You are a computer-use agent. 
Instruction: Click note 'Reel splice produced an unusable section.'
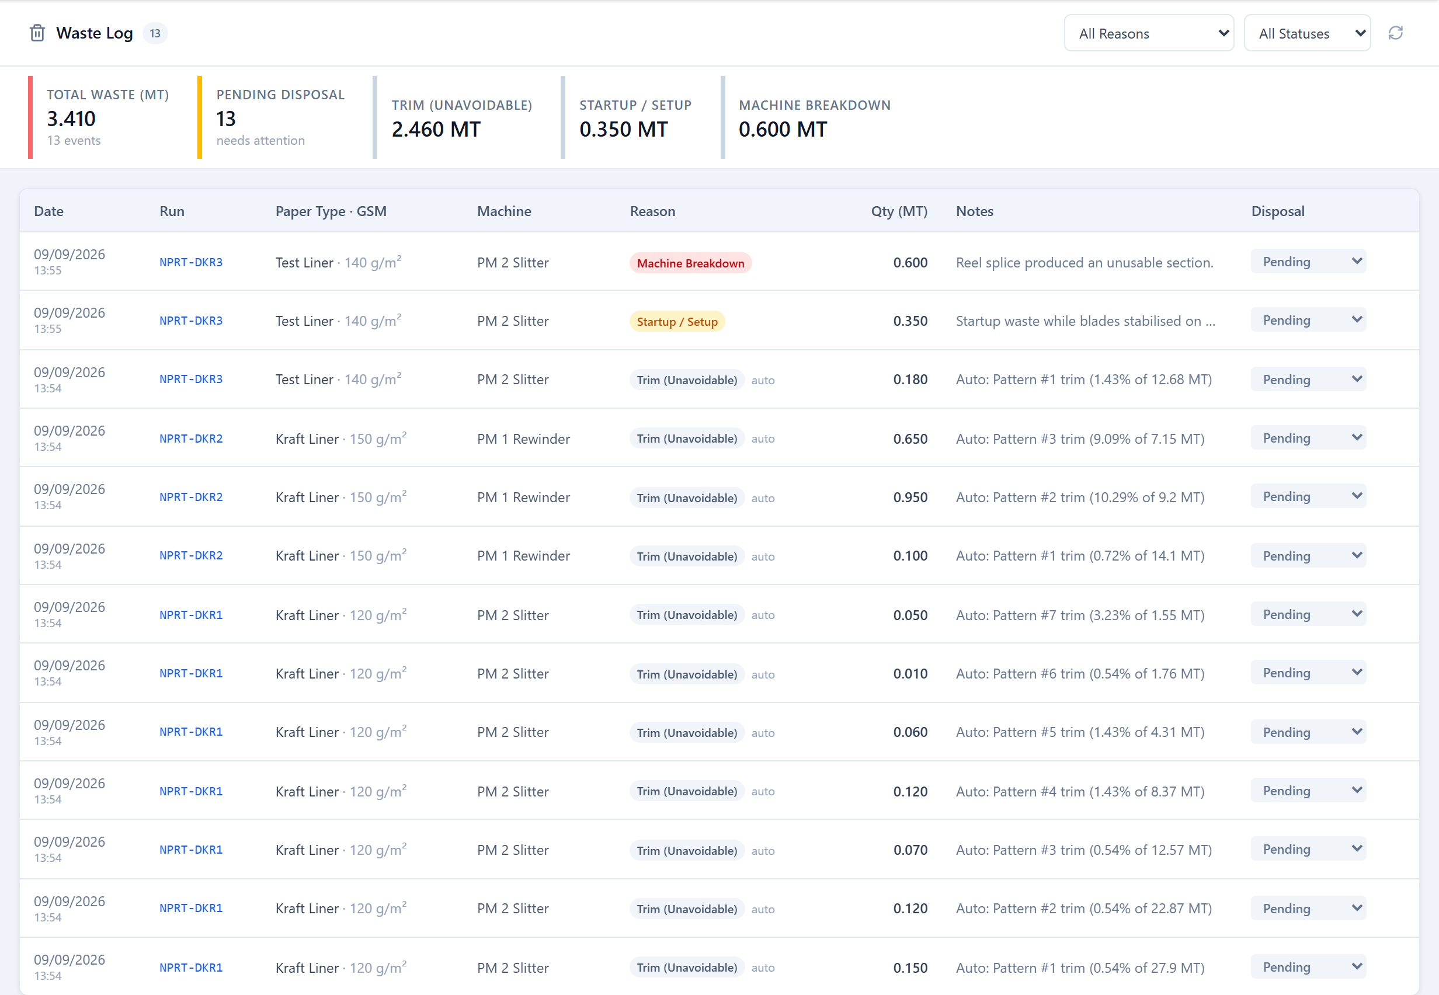[1085, 262]
